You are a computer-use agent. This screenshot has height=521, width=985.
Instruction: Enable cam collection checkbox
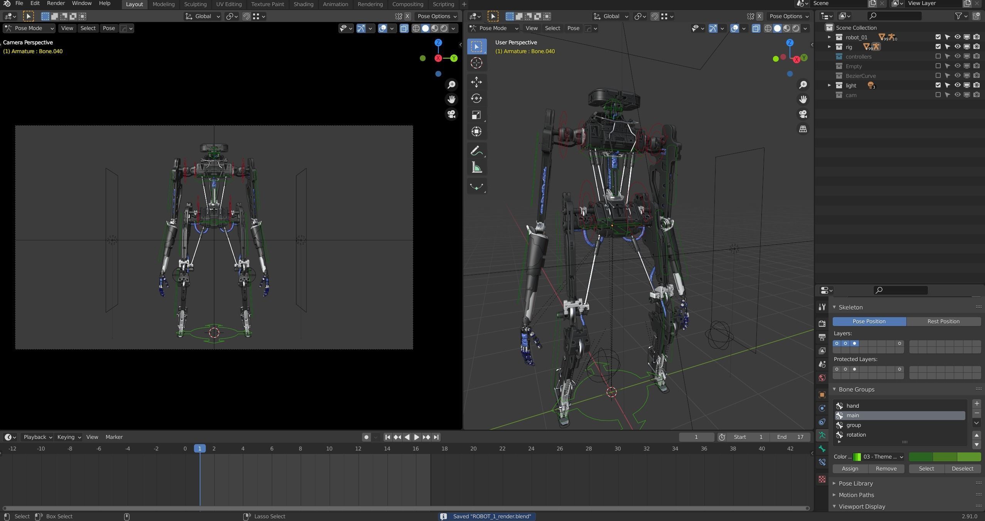938,95
